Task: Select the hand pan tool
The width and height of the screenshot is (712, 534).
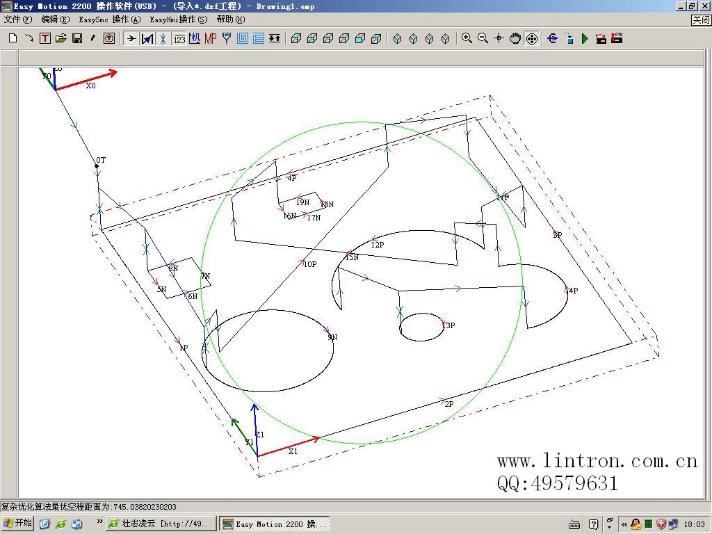Action: click(x=515, y=38)
